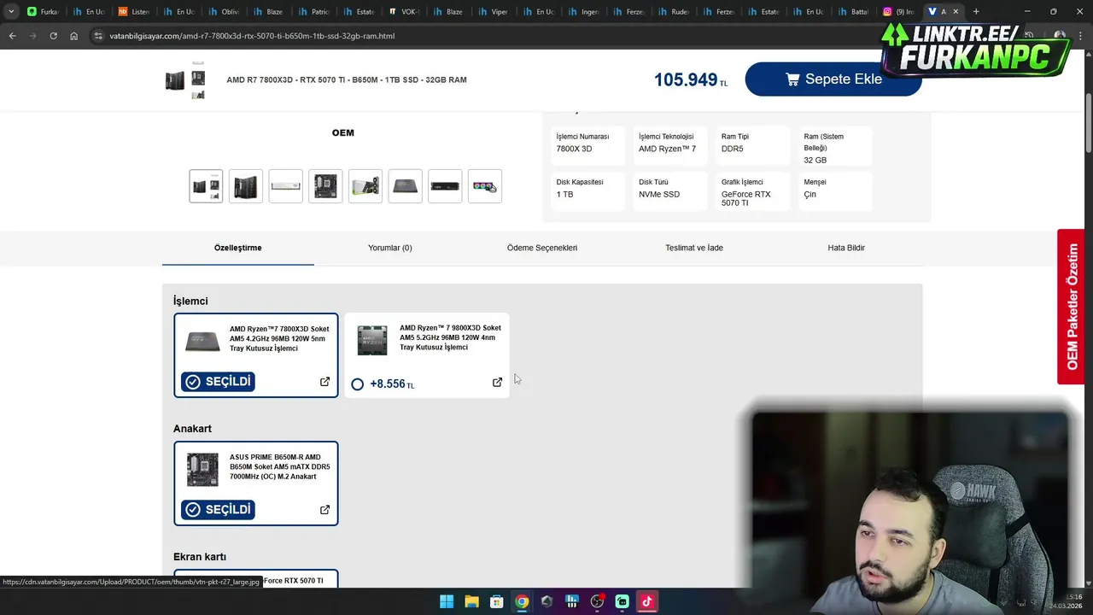The height and width of the screenshot is (615, 1093).
Task: Switch to the Özelleştirme tab
Action: (238, 248)
